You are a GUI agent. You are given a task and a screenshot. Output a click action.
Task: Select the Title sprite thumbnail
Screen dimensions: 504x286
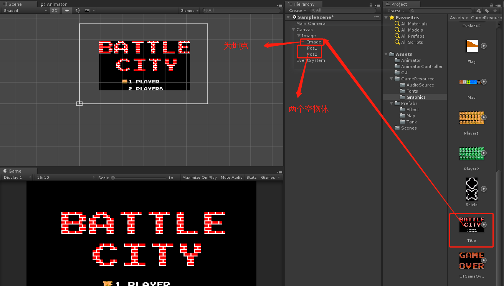pyautogui.click(x=471, y=225)
